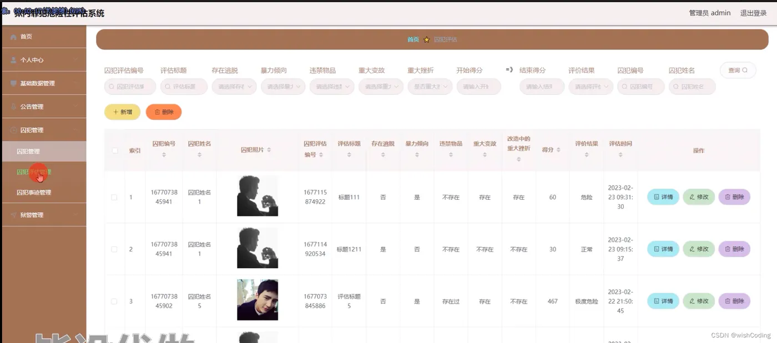The image size is (777, 343).
Task: Tick the select-all checkbox in table header
Action: 115,150
